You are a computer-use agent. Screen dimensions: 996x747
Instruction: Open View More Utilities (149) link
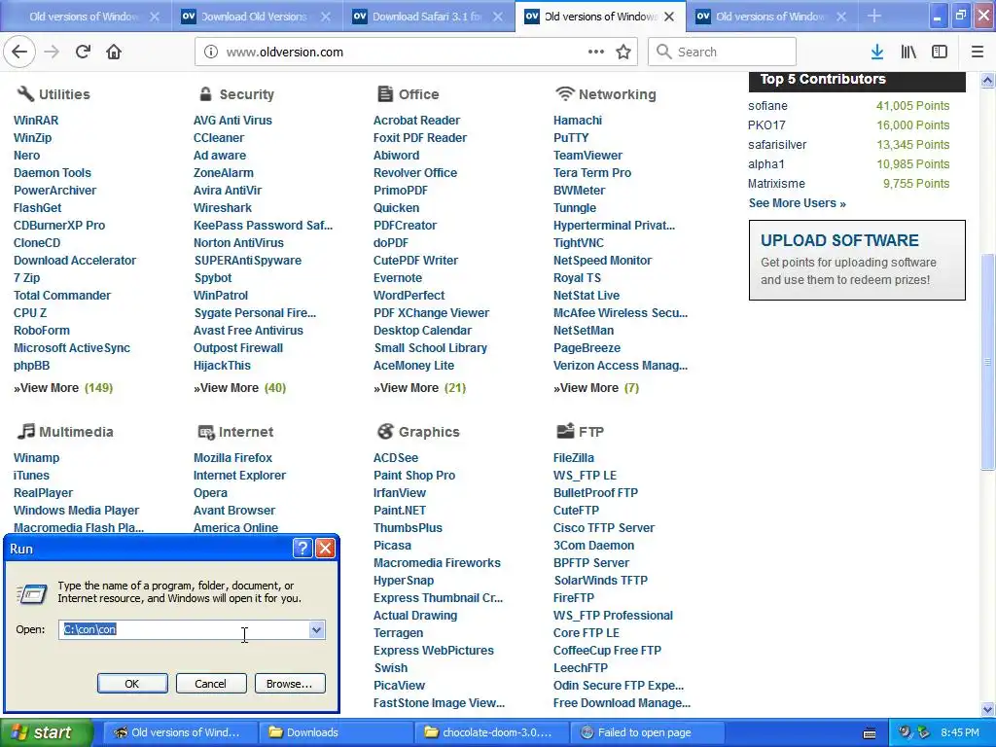click(x=63, y=387)
